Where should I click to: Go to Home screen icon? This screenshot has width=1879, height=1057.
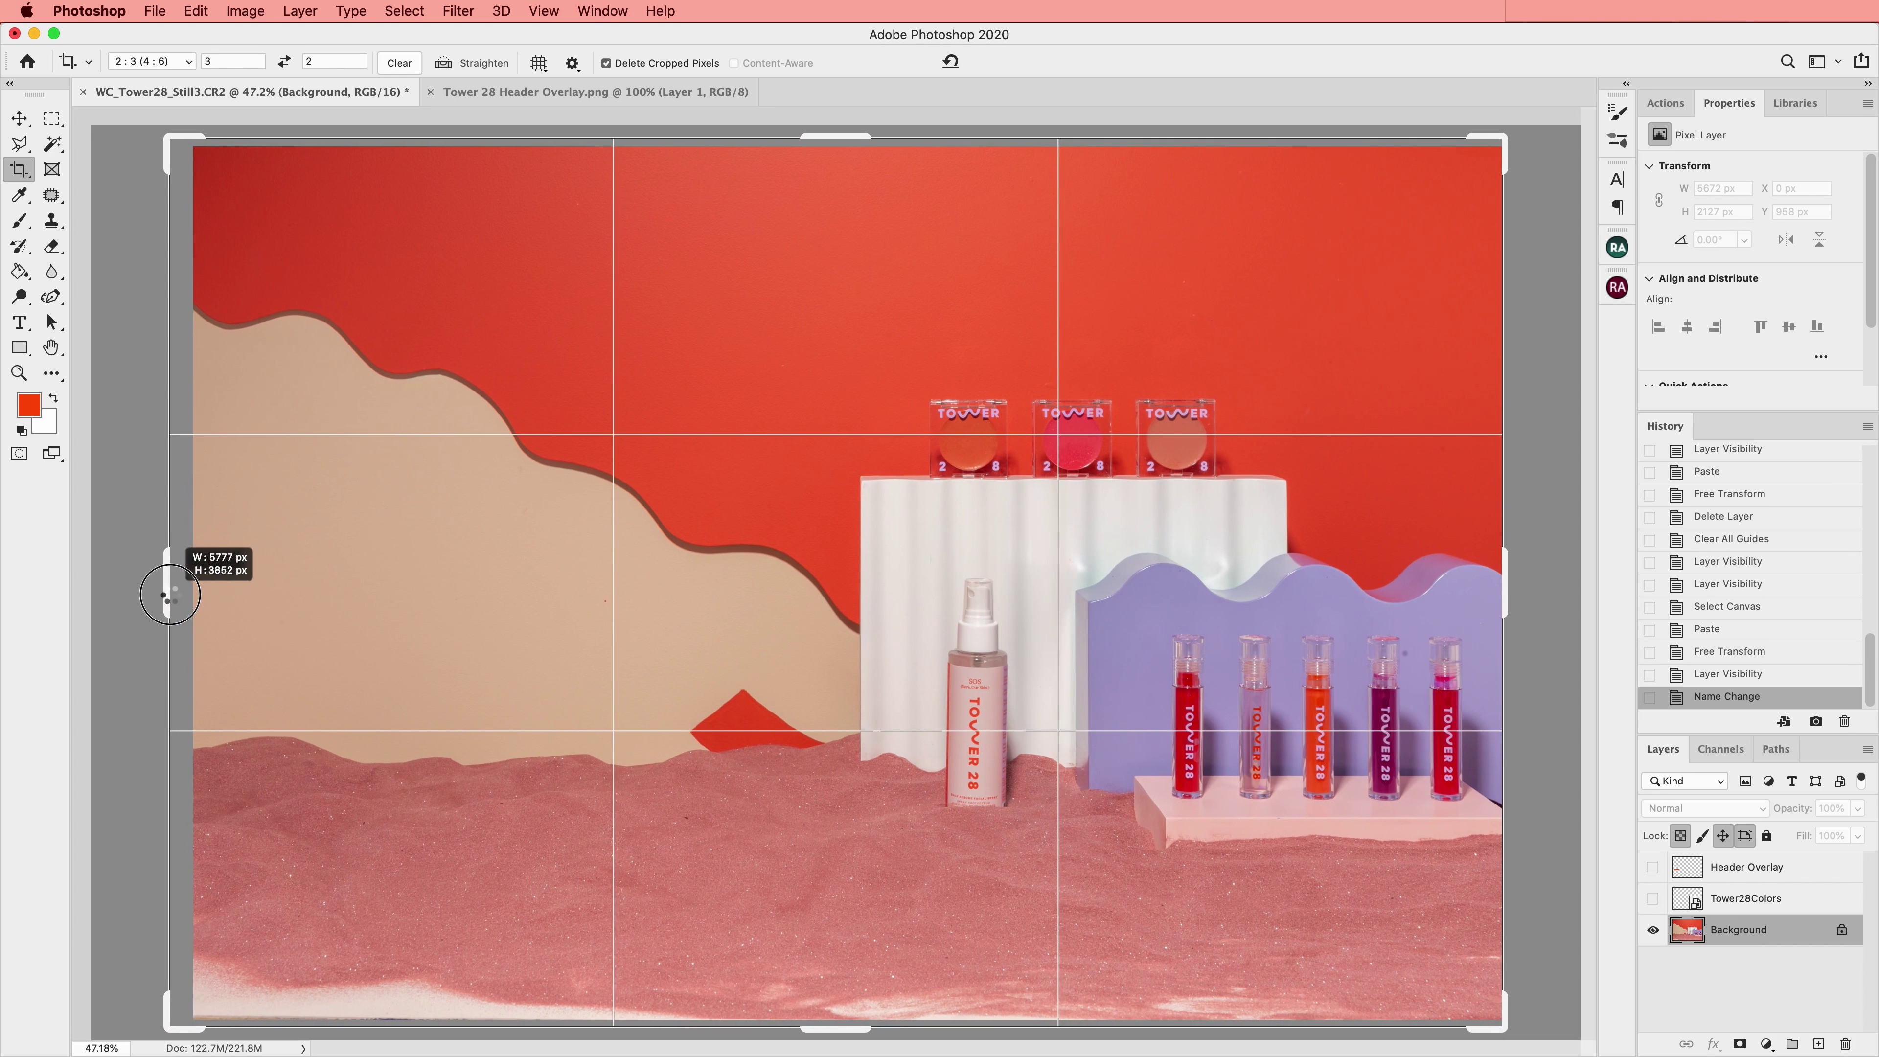[x=27, y=62]
